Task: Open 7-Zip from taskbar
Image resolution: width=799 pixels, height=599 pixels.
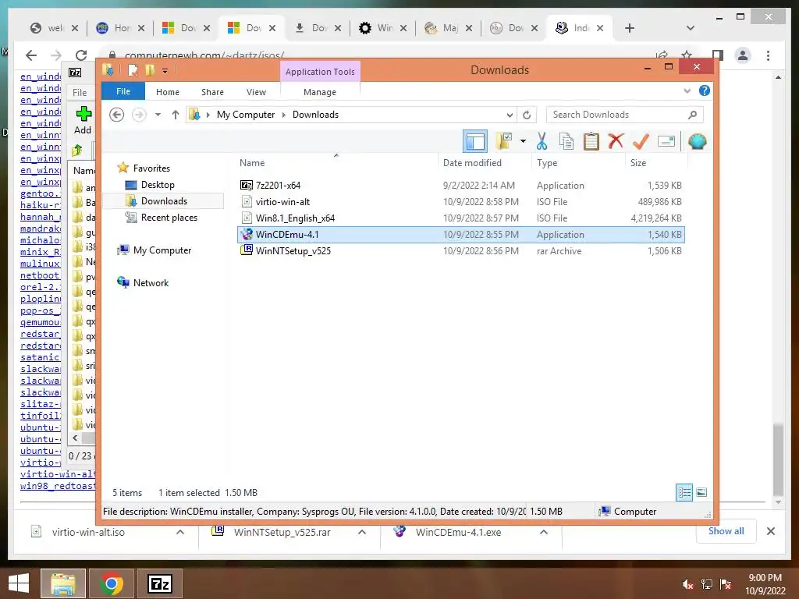Action: [159, 583]
